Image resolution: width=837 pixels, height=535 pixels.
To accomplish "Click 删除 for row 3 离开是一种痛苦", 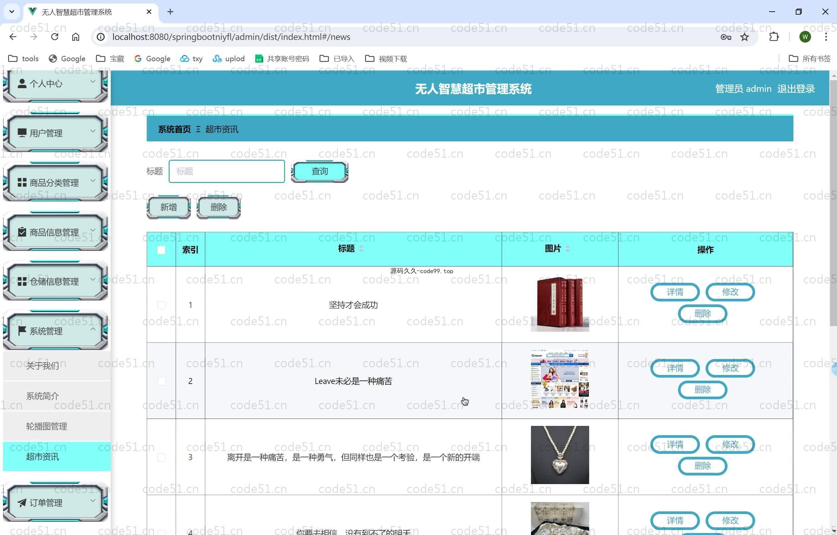I will 703,465.
